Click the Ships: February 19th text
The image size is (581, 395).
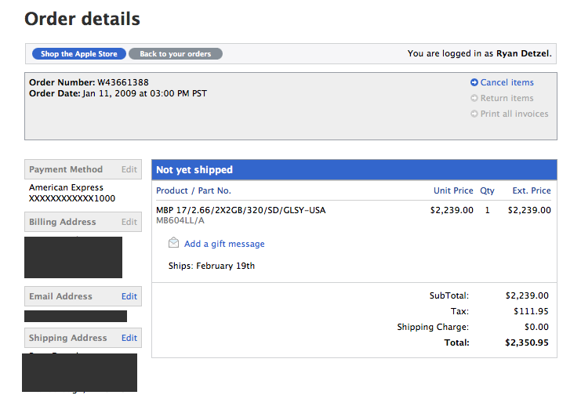pyautogui.click(x=212, y=266)
